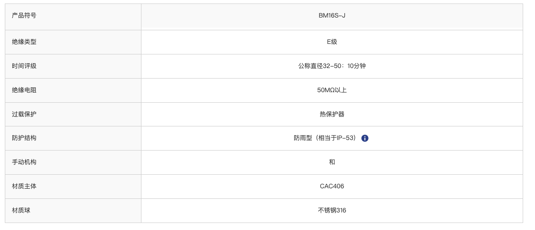Select the 时间评级 label cell
Image resolution: width=535 pixels, height=230 pixels.
point(73,66)
